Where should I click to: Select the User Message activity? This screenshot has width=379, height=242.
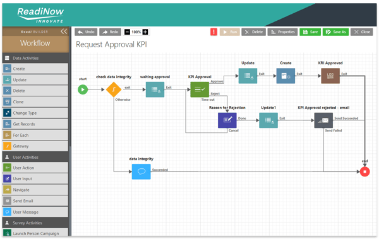[35, 212]
